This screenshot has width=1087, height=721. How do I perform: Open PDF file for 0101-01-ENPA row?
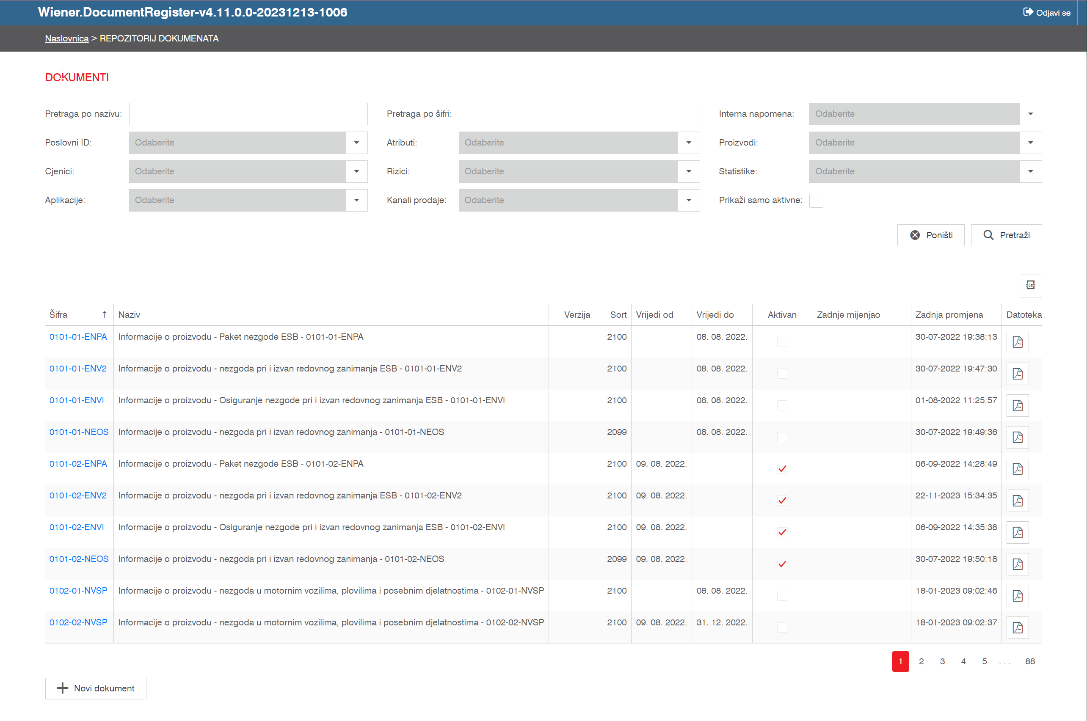[x=1017, y=341]
